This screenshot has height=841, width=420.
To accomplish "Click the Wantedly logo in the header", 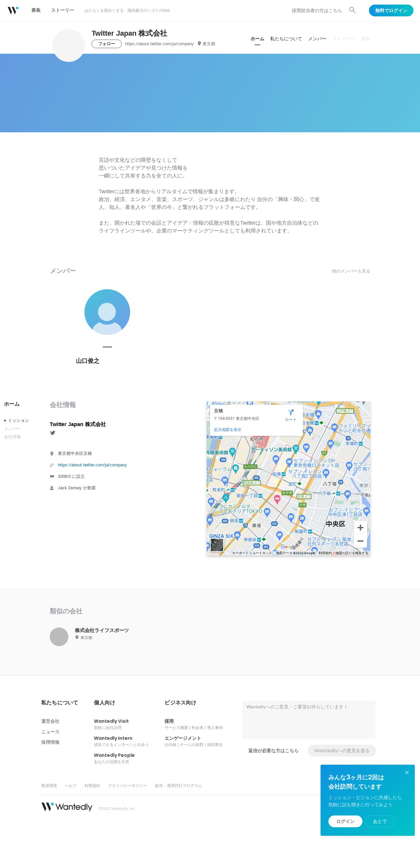I will 13,10.
